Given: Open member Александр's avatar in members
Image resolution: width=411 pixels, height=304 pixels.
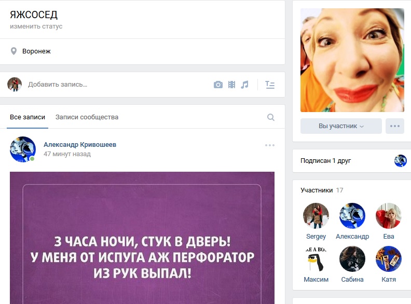Looking at the screenshot, I should coord(352,216).
